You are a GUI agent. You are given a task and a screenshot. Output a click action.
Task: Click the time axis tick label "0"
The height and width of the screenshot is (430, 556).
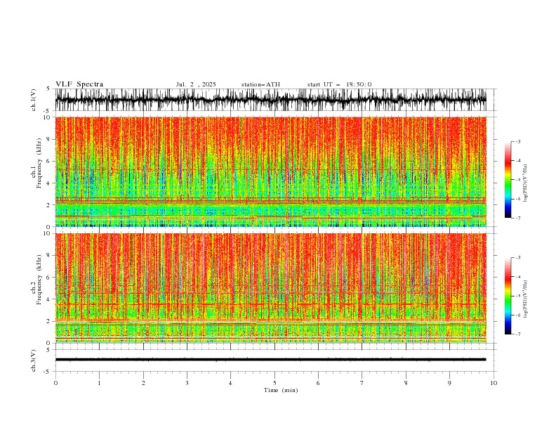(55, 383)
